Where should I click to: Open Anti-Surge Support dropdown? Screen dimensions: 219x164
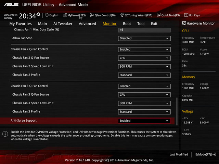(x=144, y=121)
